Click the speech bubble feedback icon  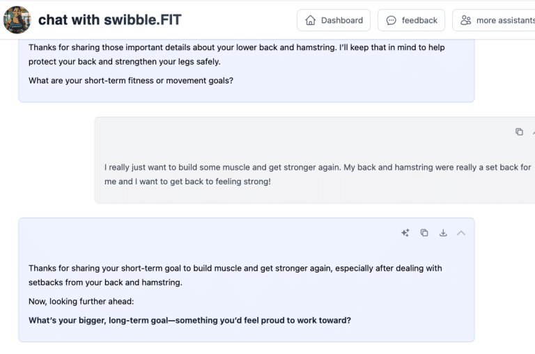pos(391,20)
